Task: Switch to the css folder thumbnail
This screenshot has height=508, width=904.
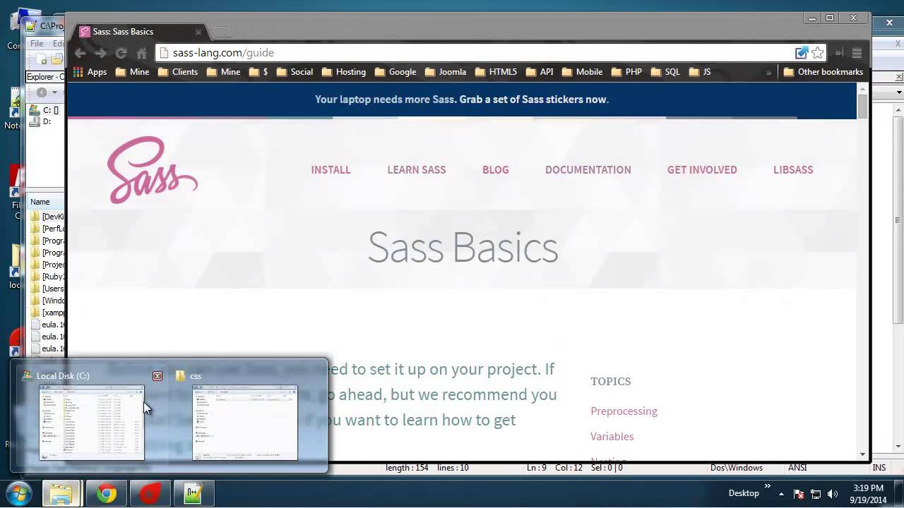Action: [x=245, y=423]
